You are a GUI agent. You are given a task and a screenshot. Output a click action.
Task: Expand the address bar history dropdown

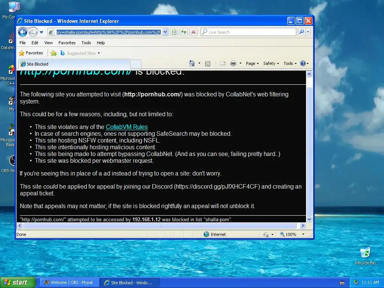pos(165,32)
